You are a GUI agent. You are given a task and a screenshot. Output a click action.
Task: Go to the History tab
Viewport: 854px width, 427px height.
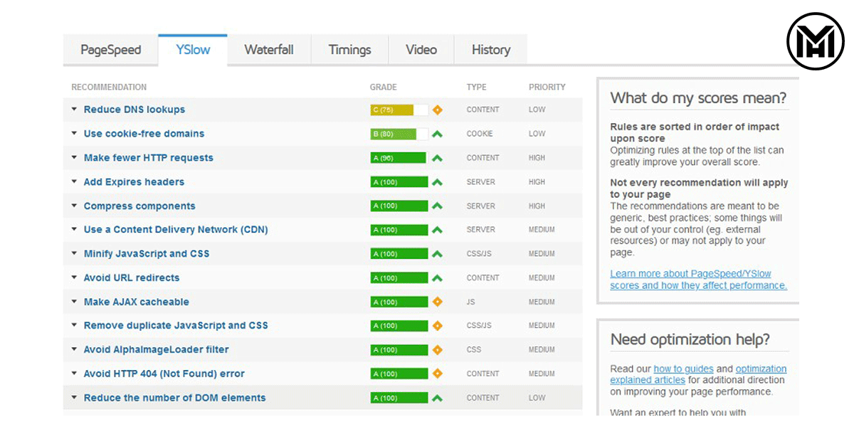pyautogui.click(x=490, y=50)
